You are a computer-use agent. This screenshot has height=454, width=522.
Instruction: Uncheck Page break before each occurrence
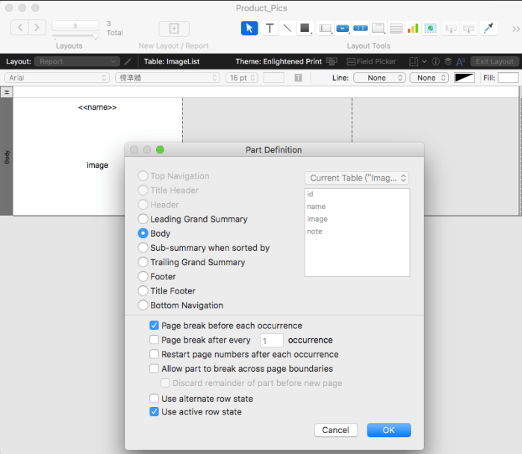(155, 326)
